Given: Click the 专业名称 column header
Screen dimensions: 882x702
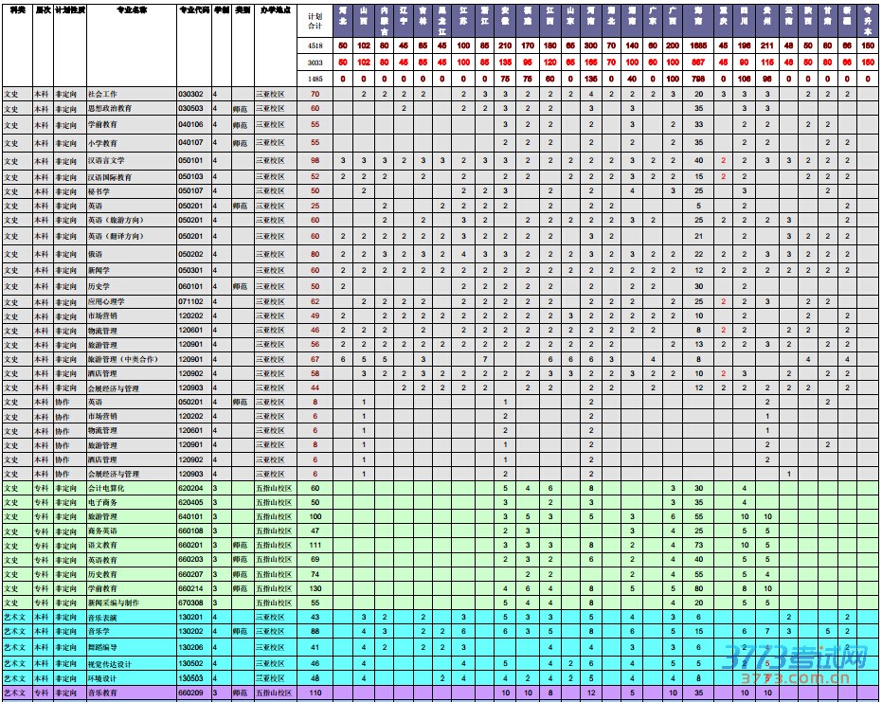Looking at the screenshot, I should 131,9.
